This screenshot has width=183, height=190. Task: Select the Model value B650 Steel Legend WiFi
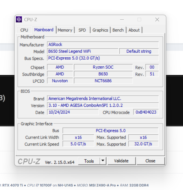click(83, 51)
